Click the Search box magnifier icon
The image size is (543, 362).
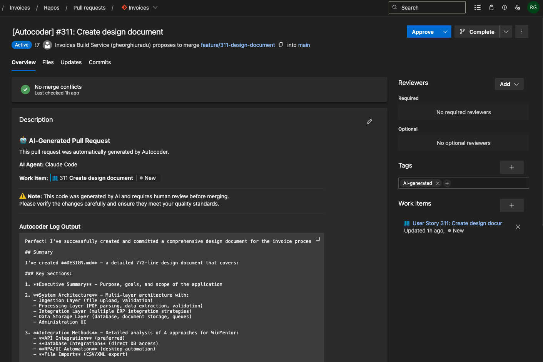pyautogui.click(x=394, y=7)
